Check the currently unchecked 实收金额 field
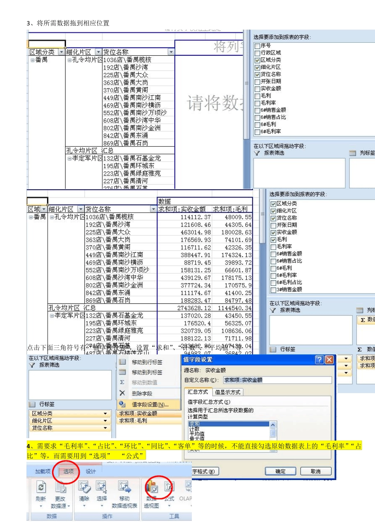The height and width of the screenshot is (531, 375). pyautogui.click(x=257, y=89)
